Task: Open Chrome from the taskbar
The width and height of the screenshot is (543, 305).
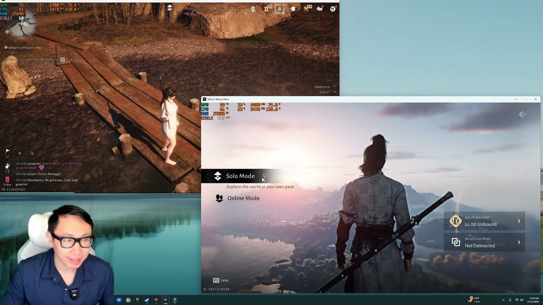Action: coord(128,300)
